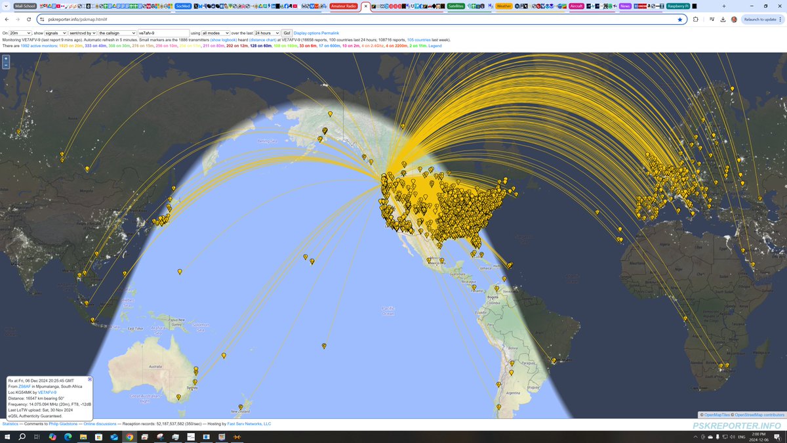Click the lone mid-Pacific marker below Hawaii's latitude

(x=324, y=346)
